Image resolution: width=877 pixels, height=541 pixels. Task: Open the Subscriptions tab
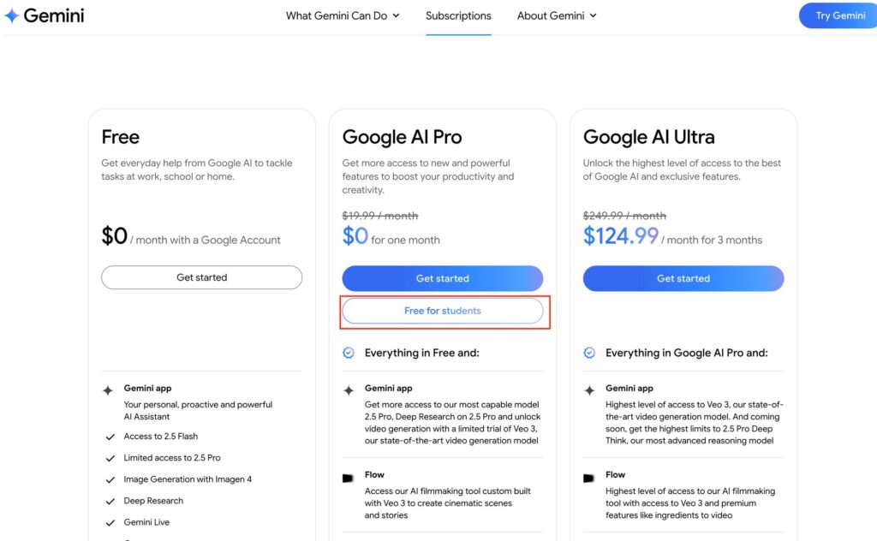[458, 15]
